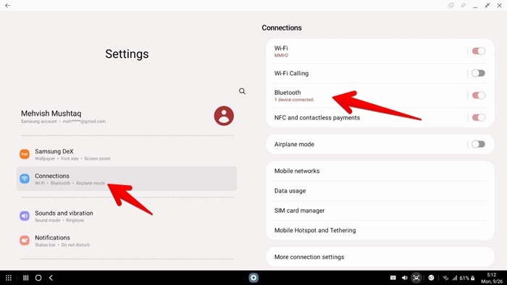
Task: Open the keyboard icon in system tray
Action: pos(393,278)
